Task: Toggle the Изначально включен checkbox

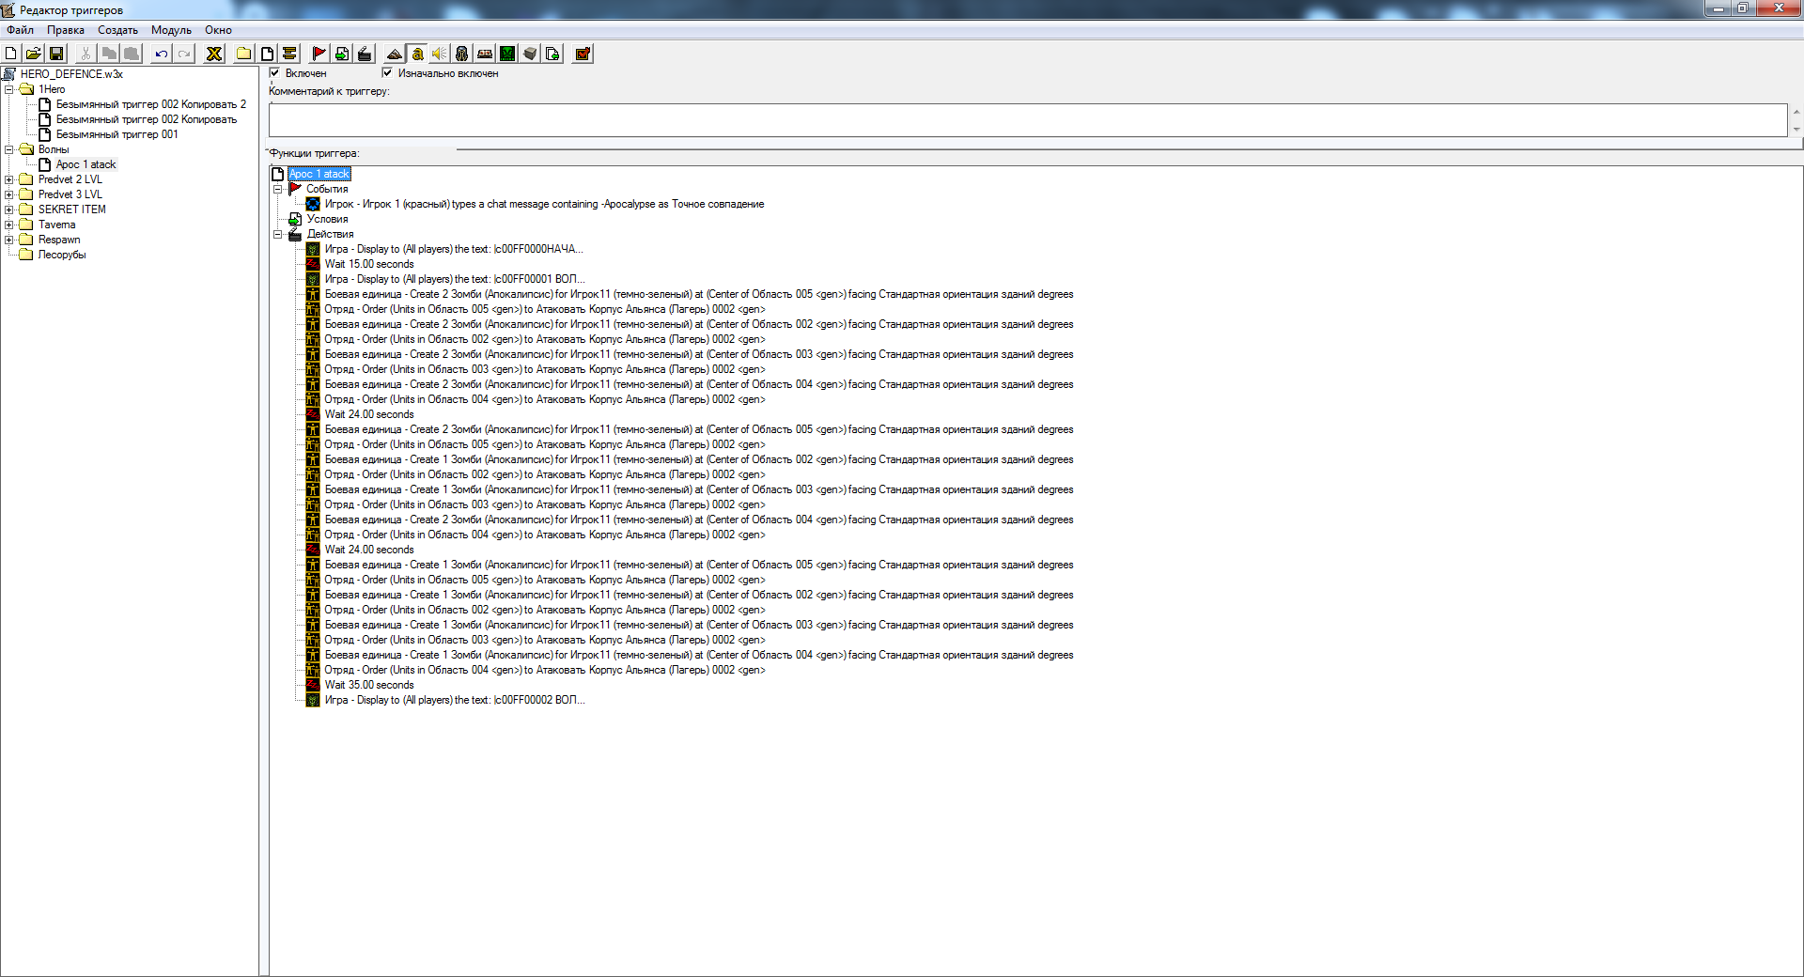Action: pos(387,72)
